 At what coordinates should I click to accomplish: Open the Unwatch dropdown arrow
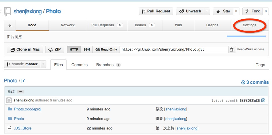(x=207, y=11)
